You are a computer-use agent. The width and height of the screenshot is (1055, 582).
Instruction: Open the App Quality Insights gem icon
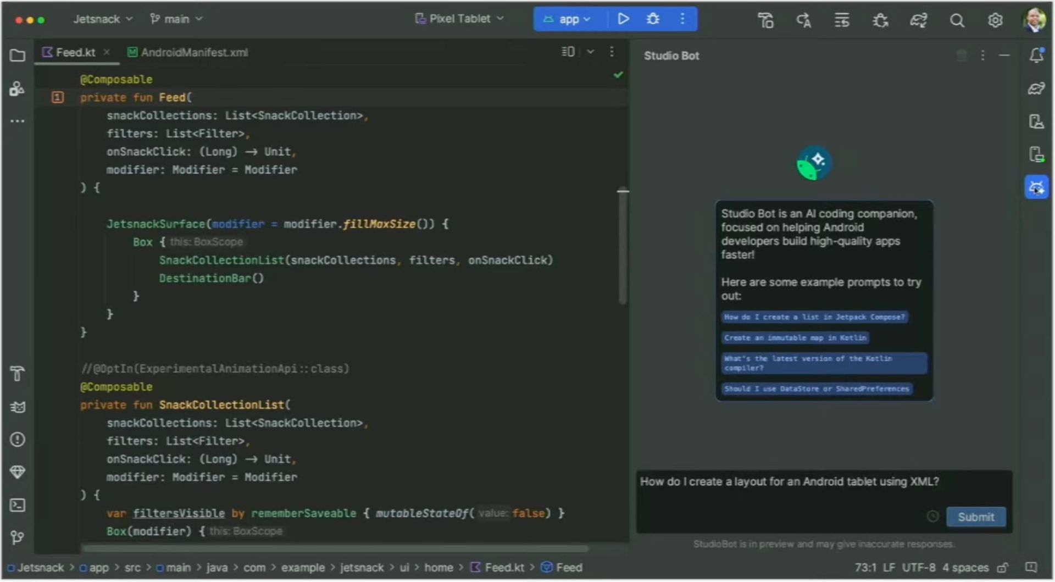pyautogui.click(x=18, y=472)
